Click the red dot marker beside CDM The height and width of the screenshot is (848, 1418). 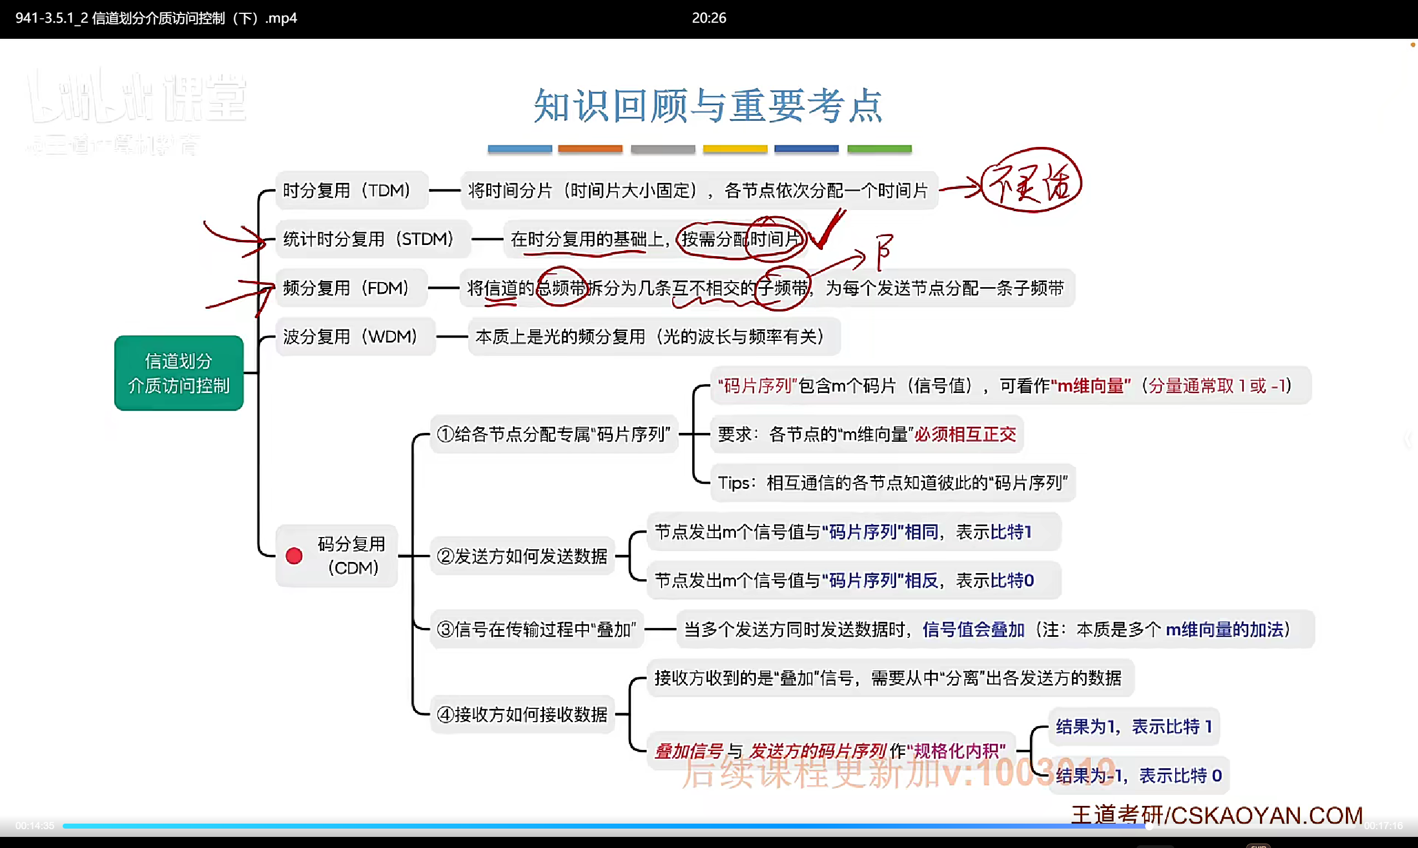pyautogui.click(x=294, y=555)
